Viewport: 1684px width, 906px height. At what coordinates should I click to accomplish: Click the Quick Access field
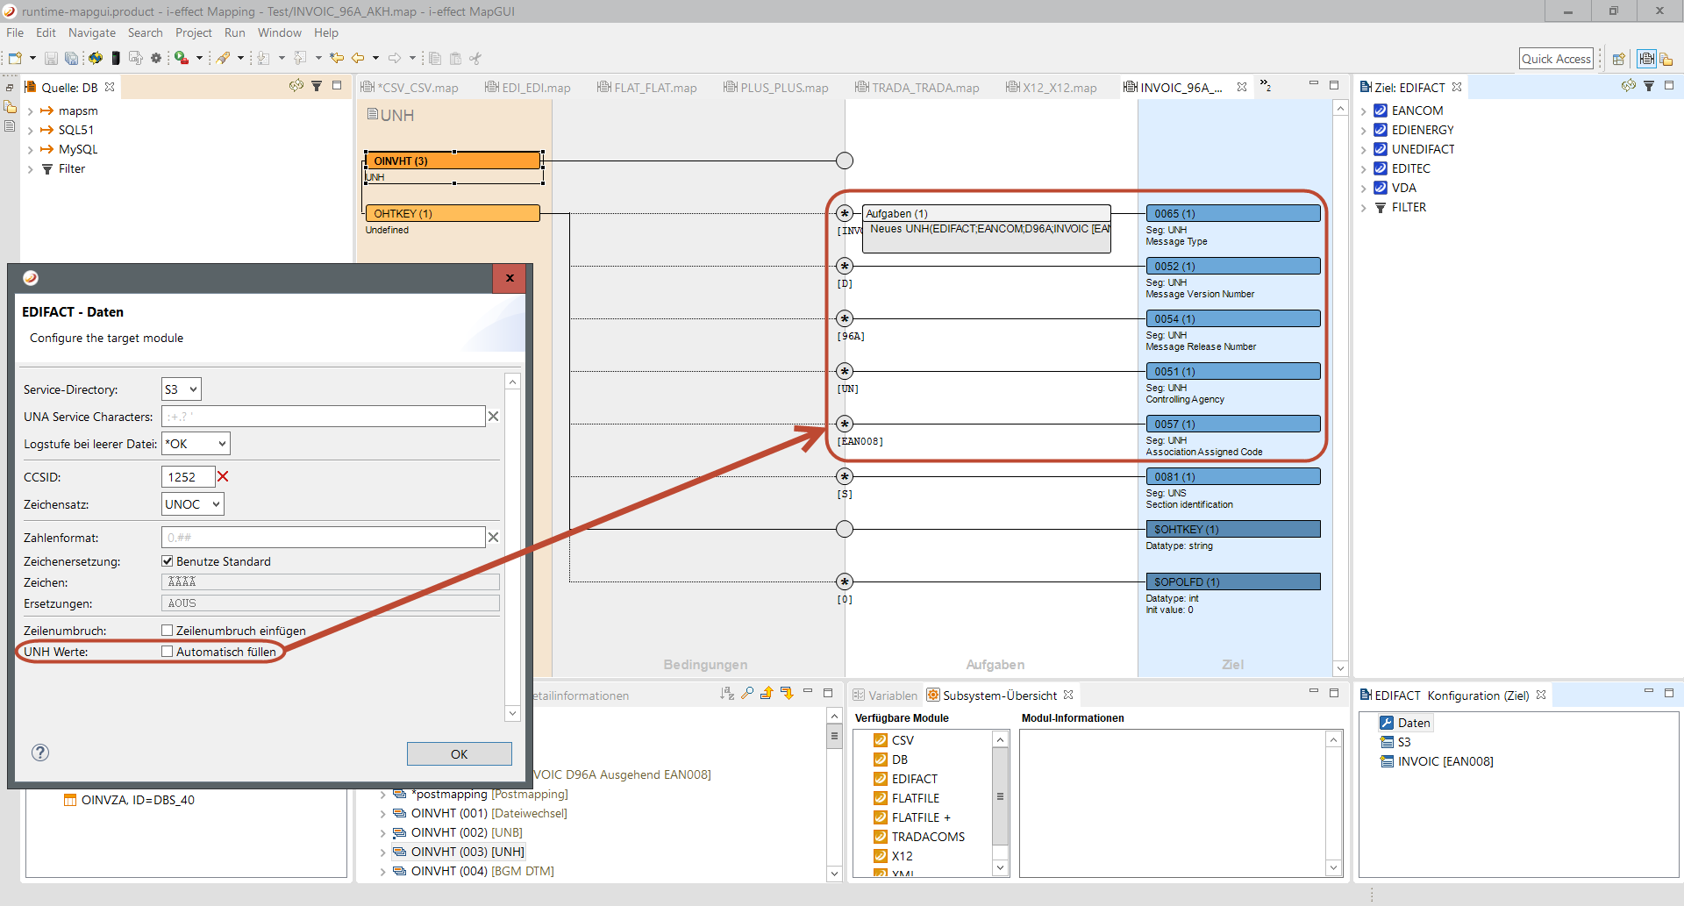pos(1556,59)
